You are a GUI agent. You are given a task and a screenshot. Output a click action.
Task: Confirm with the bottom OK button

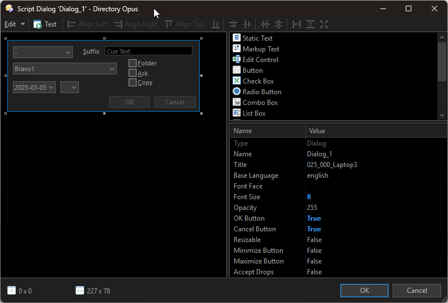point(364,291)
